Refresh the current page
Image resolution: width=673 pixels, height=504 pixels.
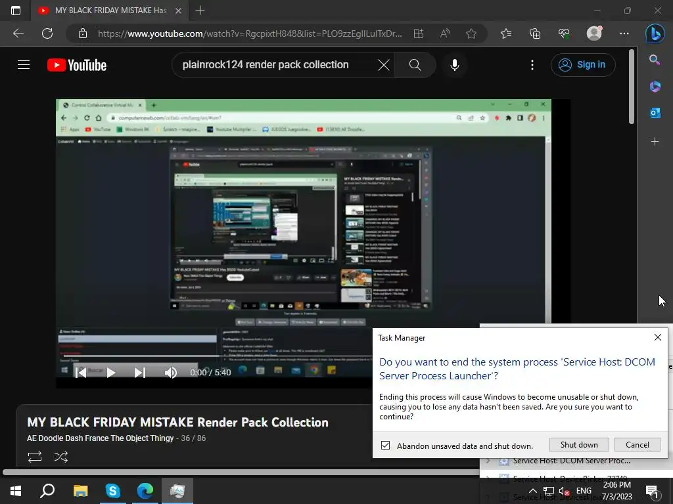47,33
